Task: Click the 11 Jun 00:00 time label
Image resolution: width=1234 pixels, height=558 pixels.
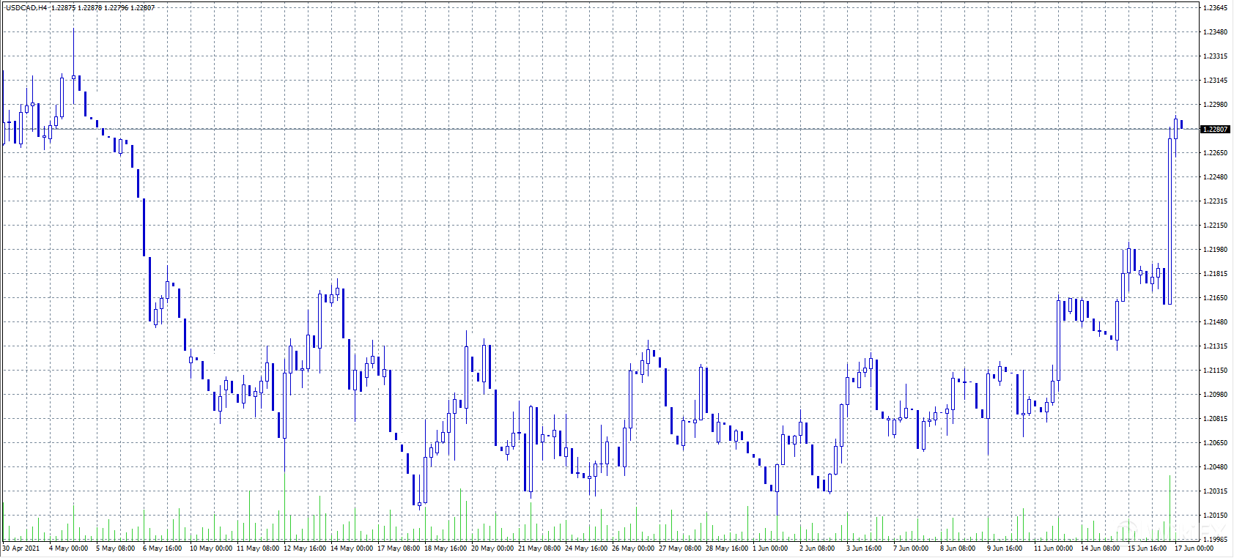Action: click(x=1053, y=548)
